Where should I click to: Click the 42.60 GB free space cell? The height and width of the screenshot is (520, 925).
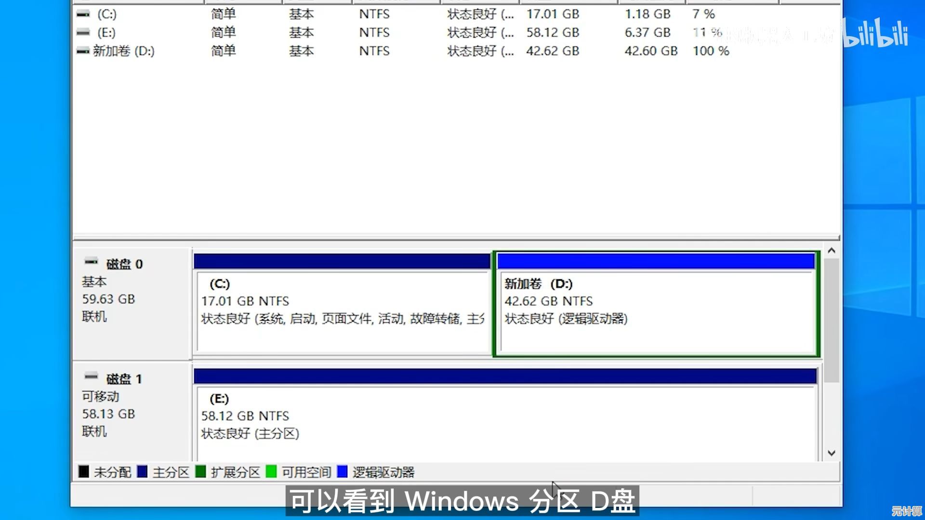(651, 51)
